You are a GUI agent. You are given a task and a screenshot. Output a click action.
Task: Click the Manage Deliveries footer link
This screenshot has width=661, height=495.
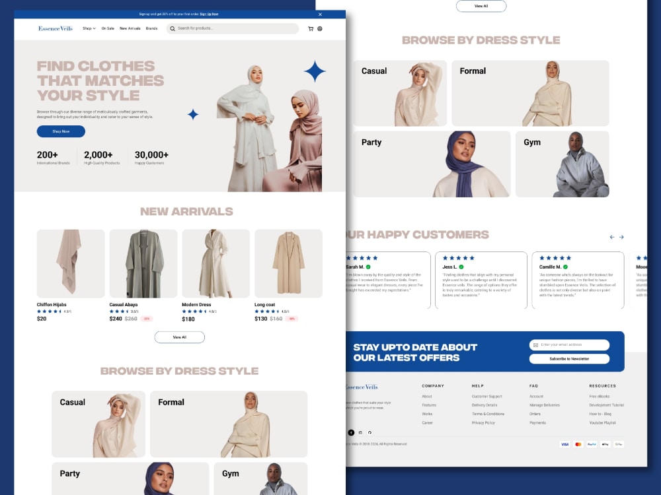[x=545, y=405]
